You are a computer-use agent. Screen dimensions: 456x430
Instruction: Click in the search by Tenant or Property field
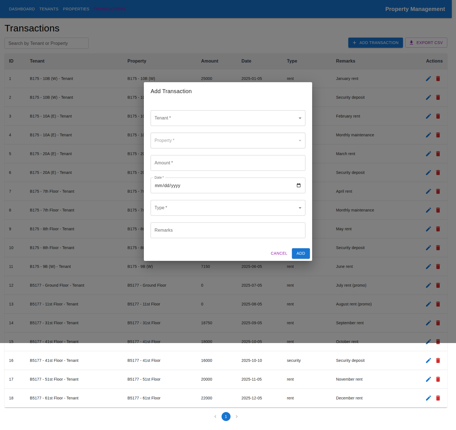coord(46,43)
